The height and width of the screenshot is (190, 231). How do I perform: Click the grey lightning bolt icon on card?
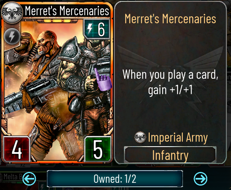click(12, 36)
